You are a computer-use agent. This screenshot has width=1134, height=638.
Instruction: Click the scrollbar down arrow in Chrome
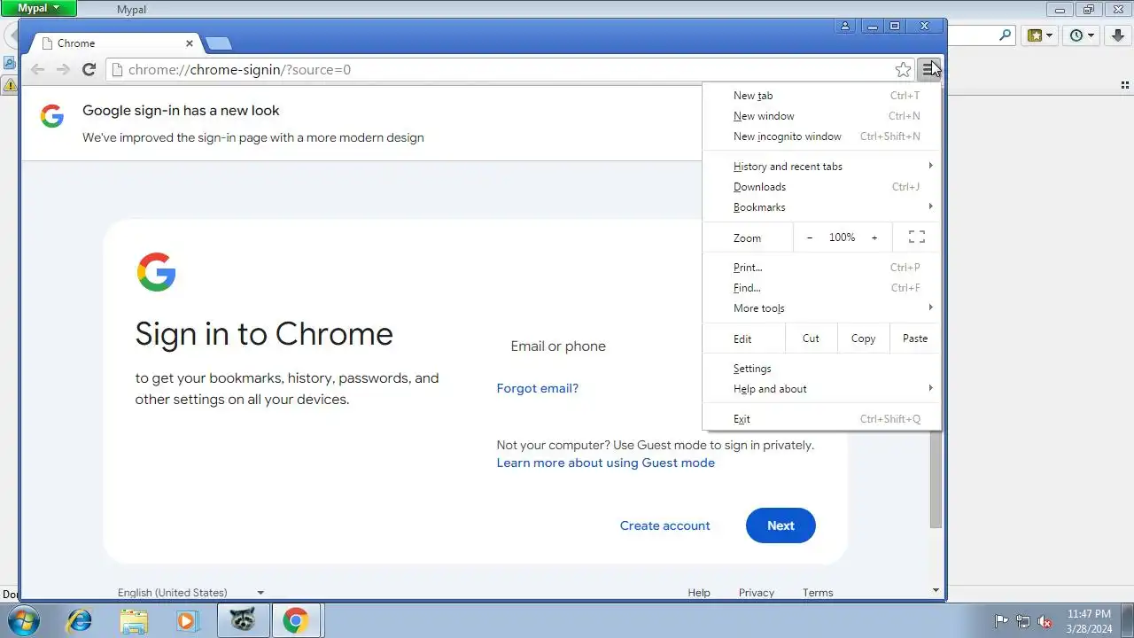point(936,590)
